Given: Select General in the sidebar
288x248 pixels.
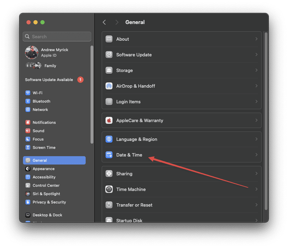Looking at the screenshot, I should 54,160.
